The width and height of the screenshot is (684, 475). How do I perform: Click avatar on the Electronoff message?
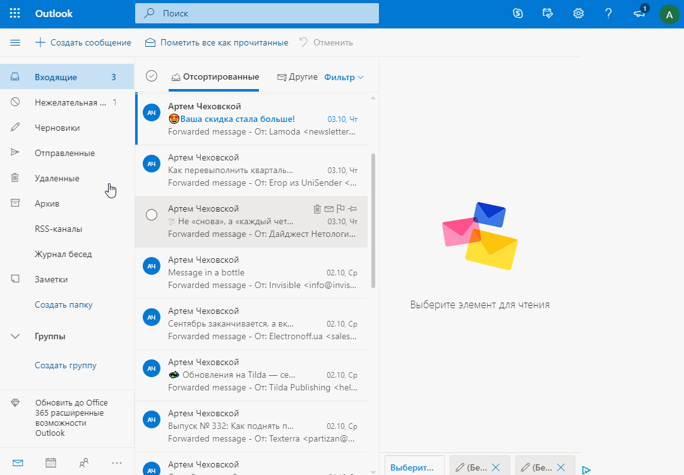(152, 317)
